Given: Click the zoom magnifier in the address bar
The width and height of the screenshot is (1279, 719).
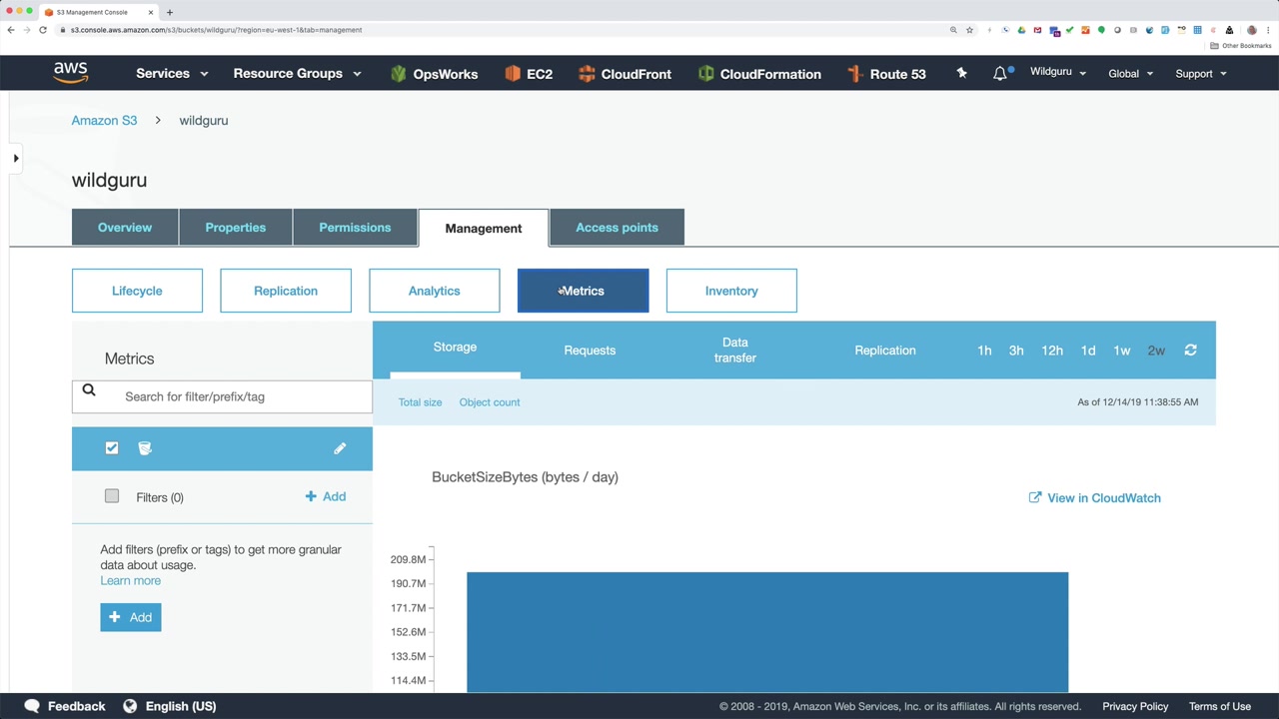Looking at the screenshot, I should (953, 30).
